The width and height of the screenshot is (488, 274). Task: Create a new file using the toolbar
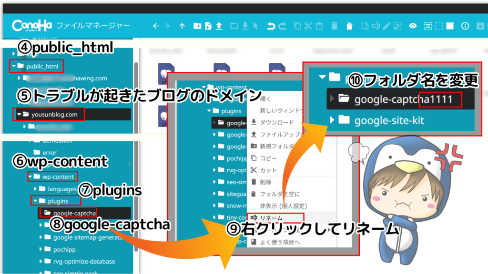click(208, 26)
